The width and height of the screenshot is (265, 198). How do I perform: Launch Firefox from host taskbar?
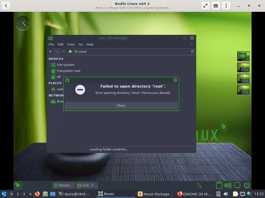37,194
